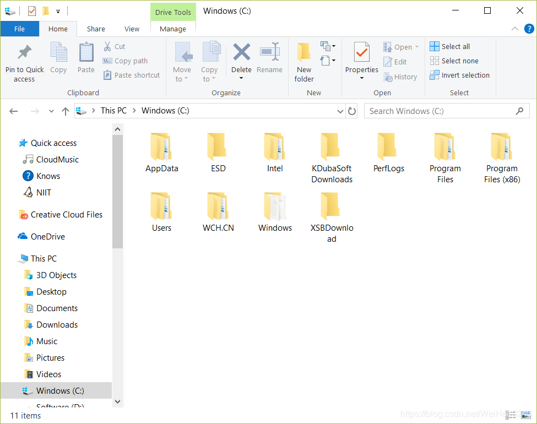
Task: Open Properties via the checkmark icon
Action: [x=362, y=52]
